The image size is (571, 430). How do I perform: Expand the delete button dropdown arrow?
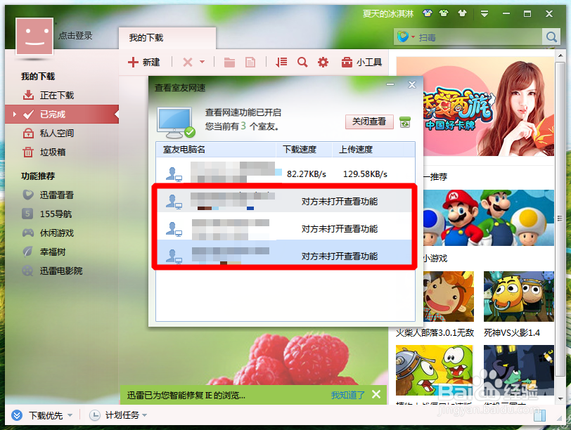click(x=202, y=62)
